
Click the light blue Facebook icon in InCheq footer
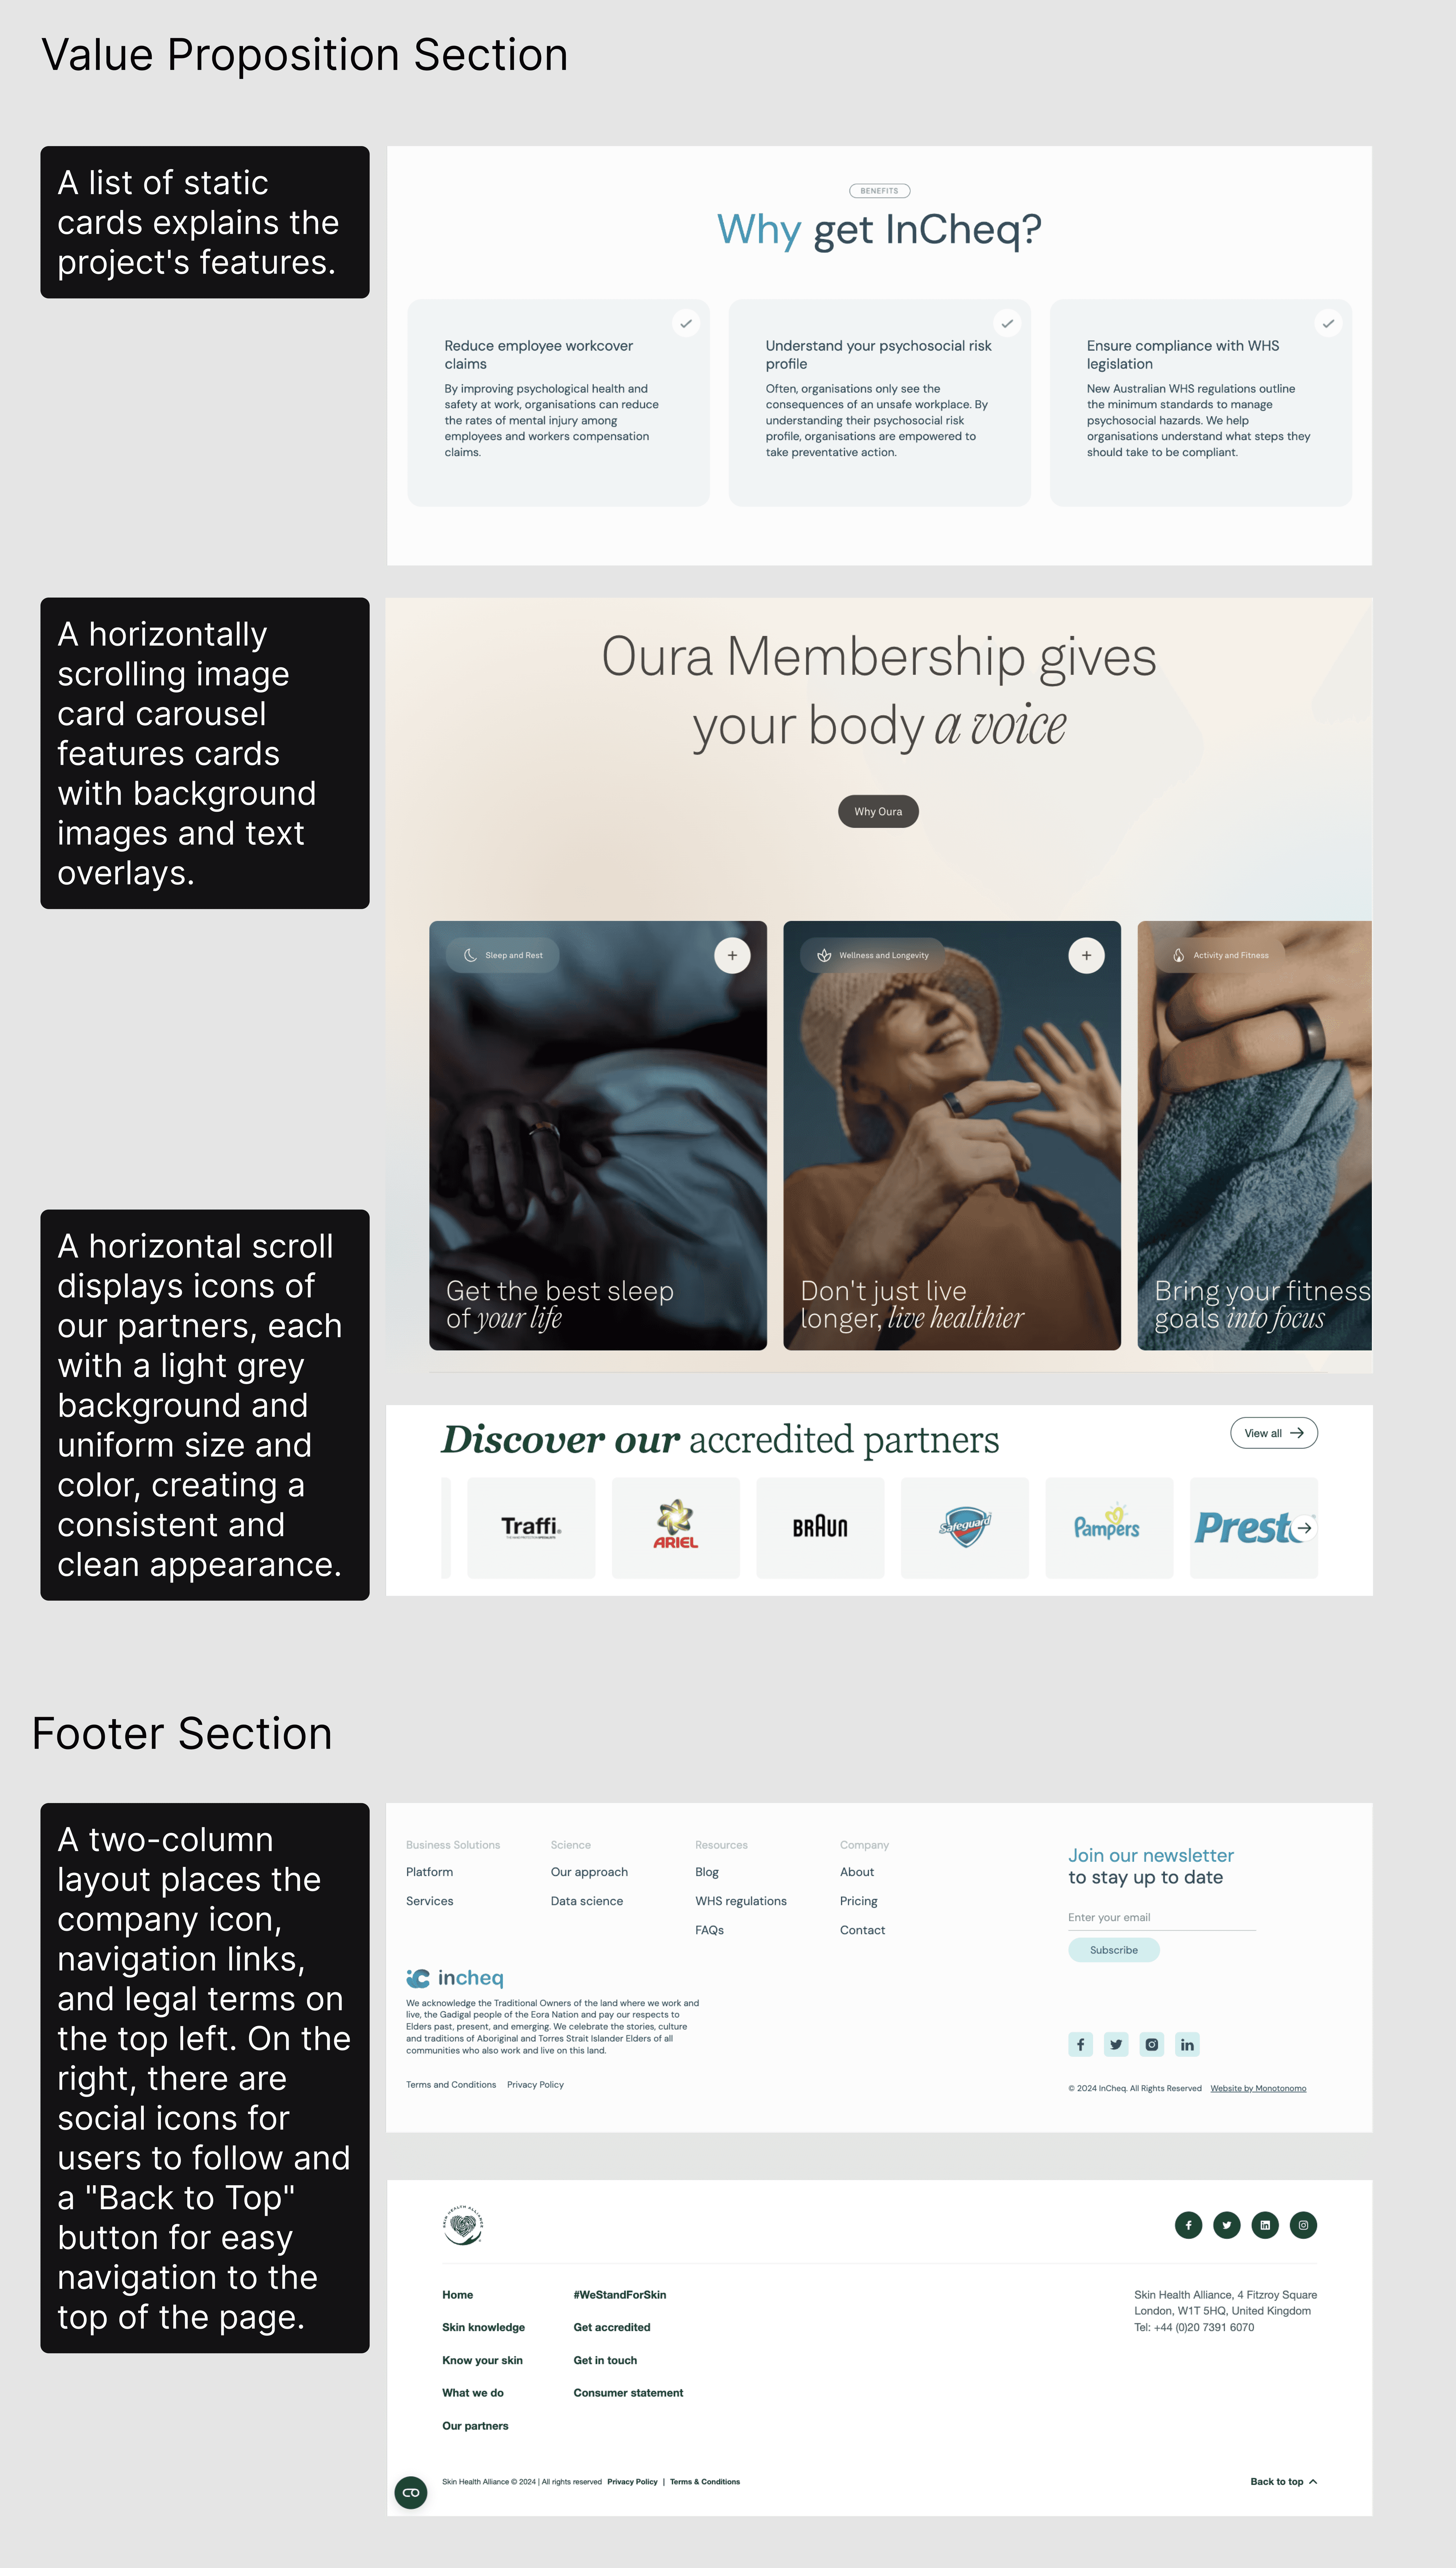click(1080, 2044)
